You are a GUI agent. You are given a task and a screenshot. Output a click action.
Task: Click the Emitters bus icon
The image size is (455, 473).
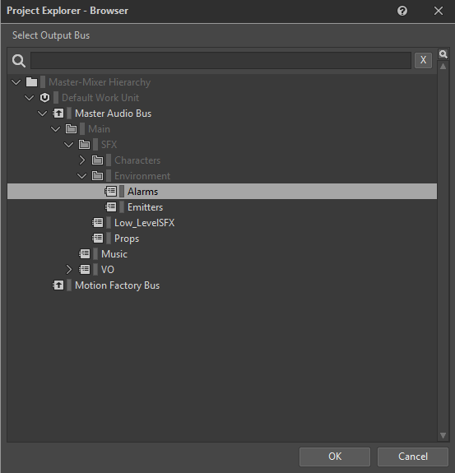pyautogui.click(x=111, y=207)
